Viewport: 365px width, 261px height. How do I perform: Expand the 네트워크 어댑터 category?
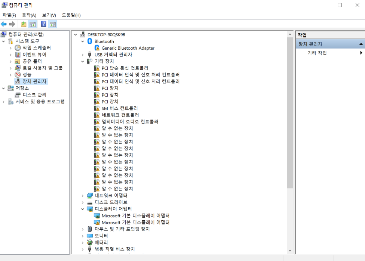pos(83,196)
